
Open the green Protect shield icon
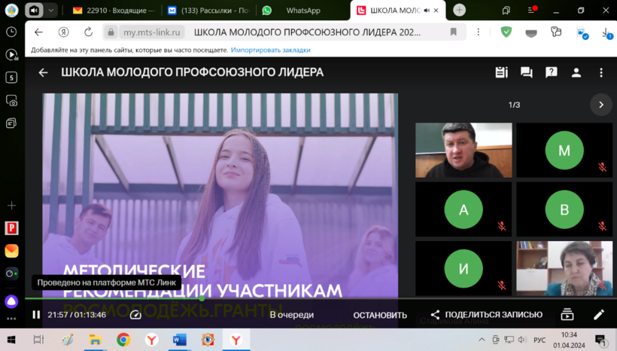tap(506, 32)
